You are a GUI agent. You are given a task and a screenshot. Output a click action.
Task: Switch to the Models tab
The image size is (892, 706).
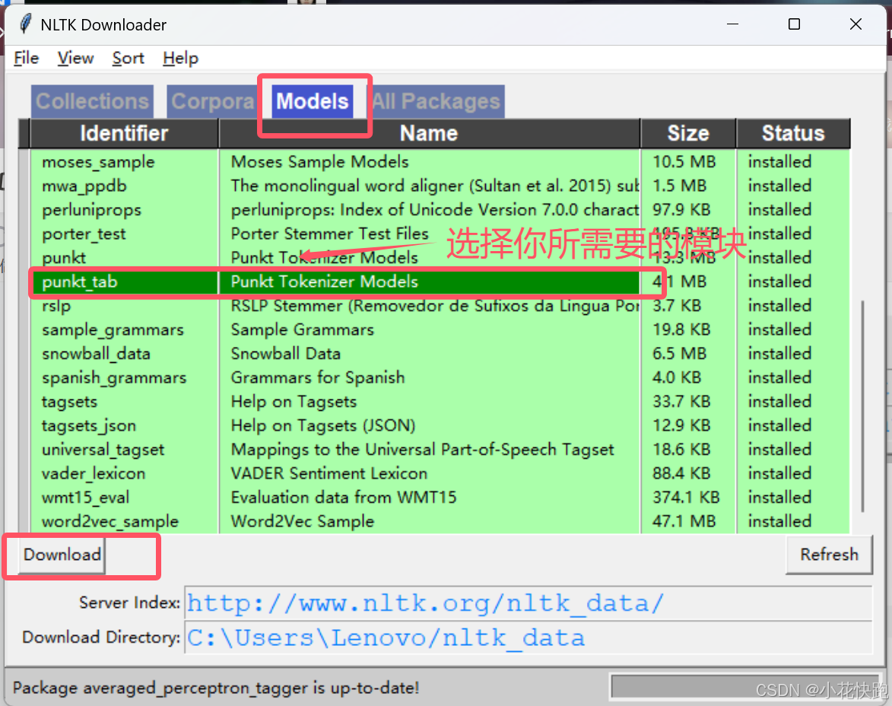313,101
